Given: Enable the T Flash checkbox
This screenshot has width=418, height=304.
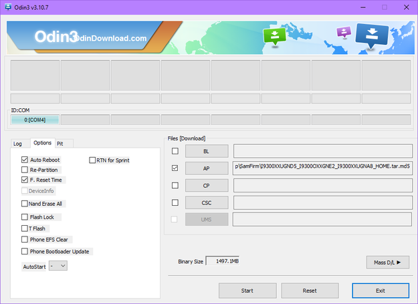Looking at the screenshot, I should tap(25, 229).
